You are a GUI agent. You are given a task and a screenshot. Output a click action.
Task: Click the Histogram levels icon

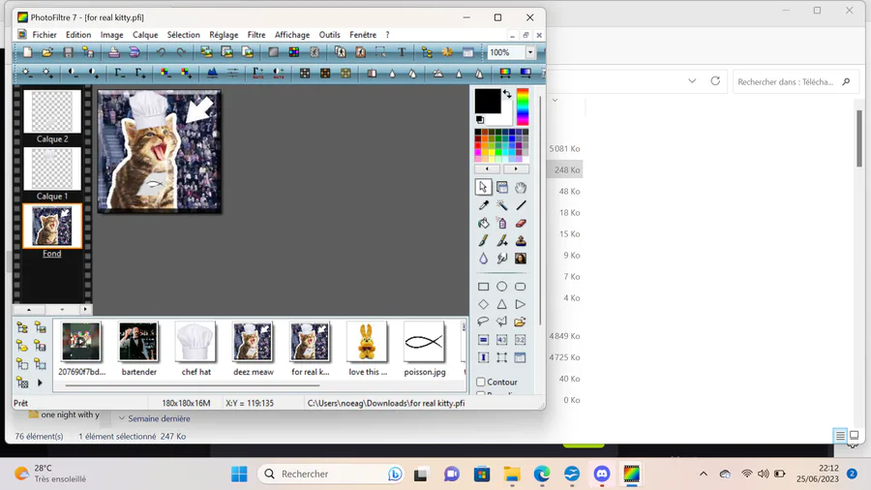tap(212, 73)
